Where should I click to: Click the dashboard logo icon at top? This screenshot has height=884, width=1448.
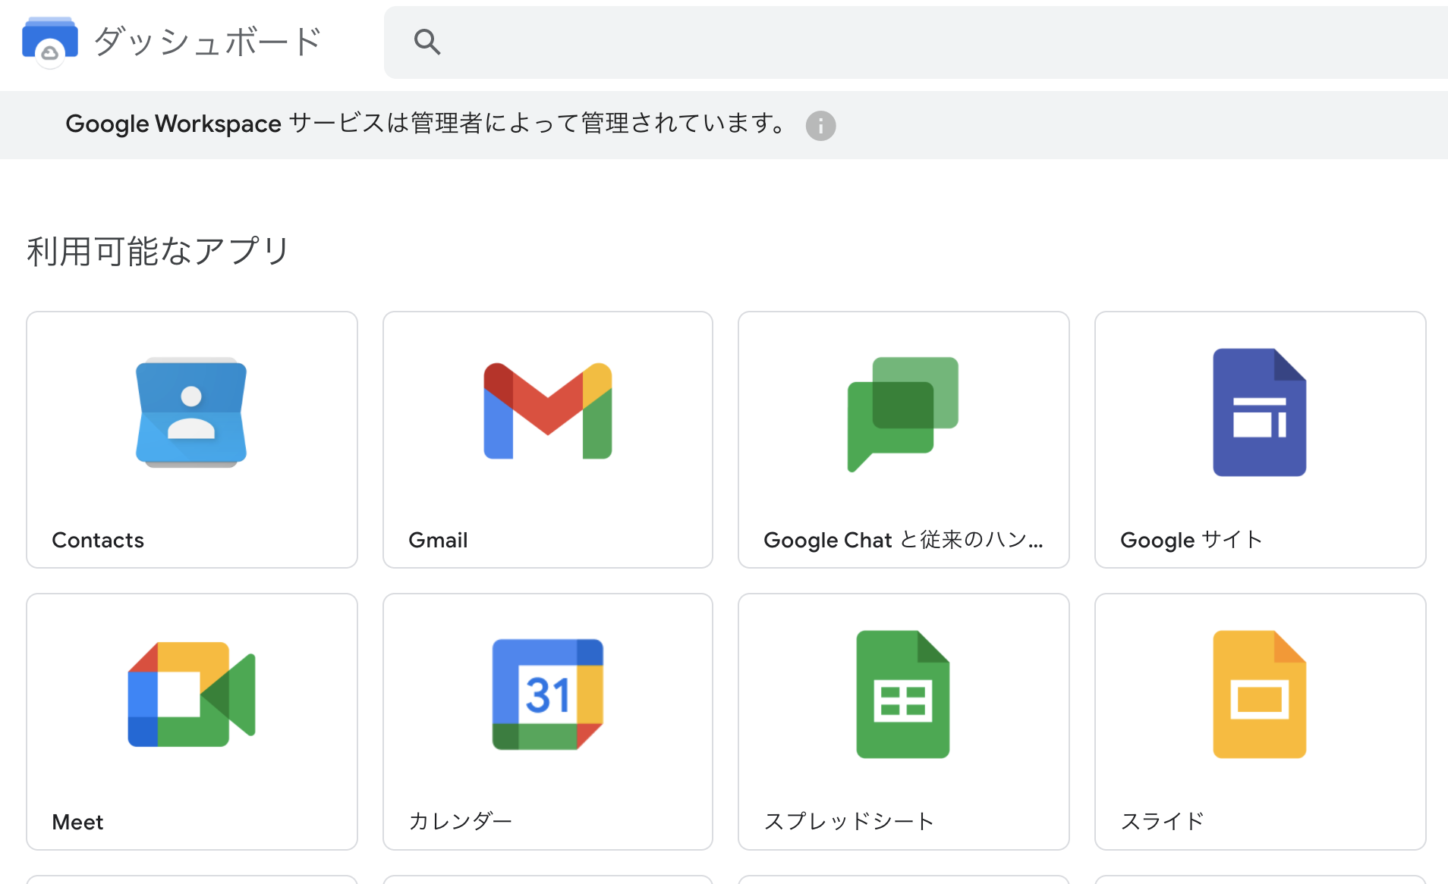[50, 42]
